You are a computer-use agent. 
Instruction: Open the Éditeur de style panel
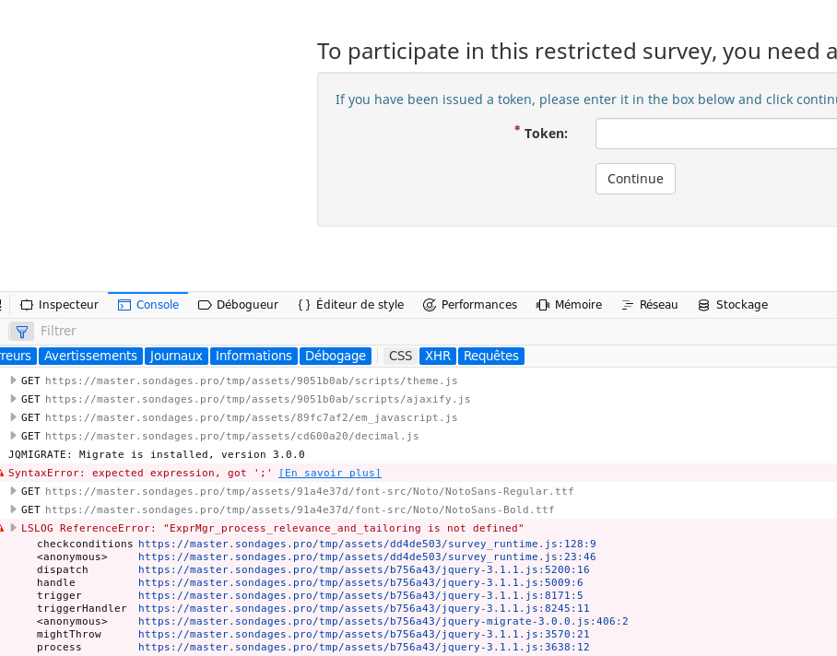click(x=350, y=305)
